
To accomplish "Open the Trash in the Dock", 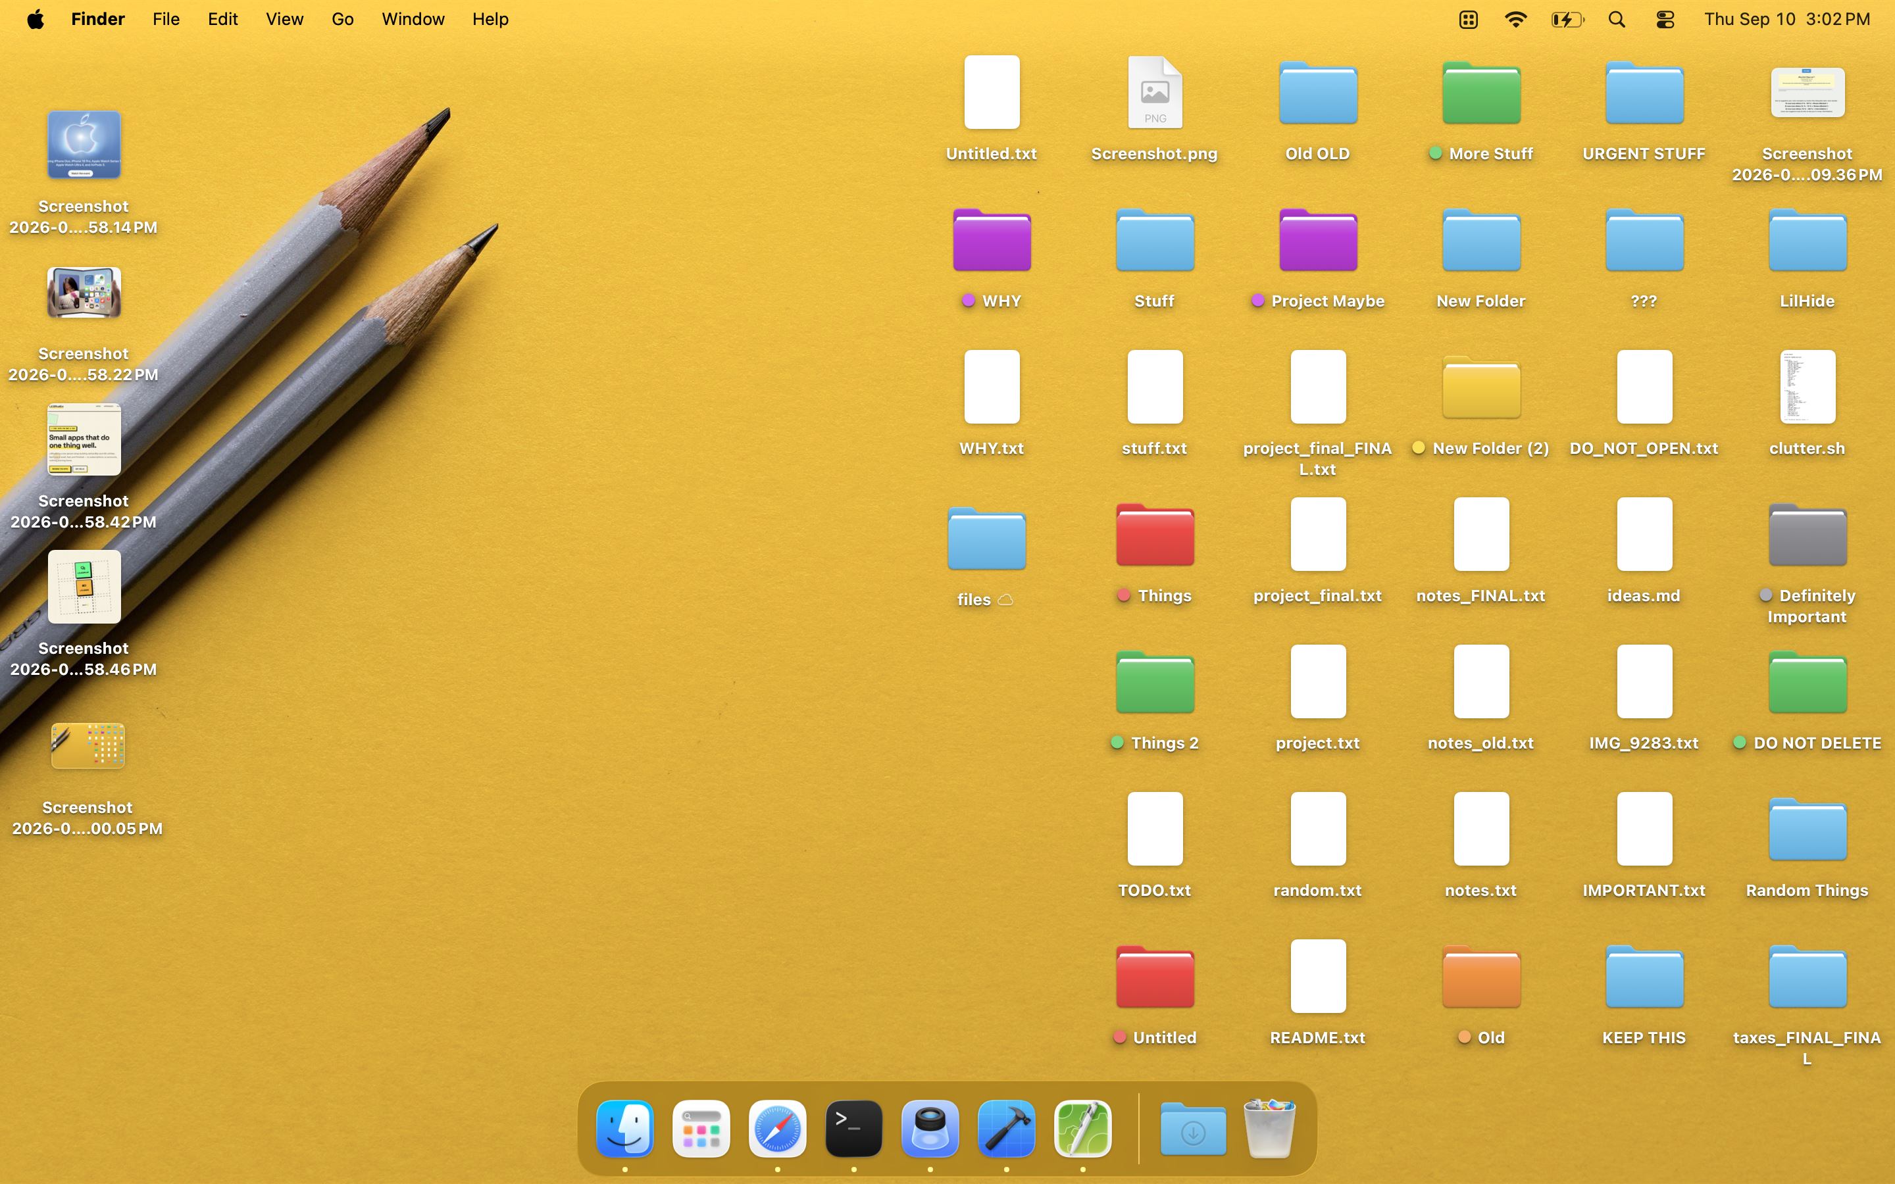I will click(1269, 1128).
